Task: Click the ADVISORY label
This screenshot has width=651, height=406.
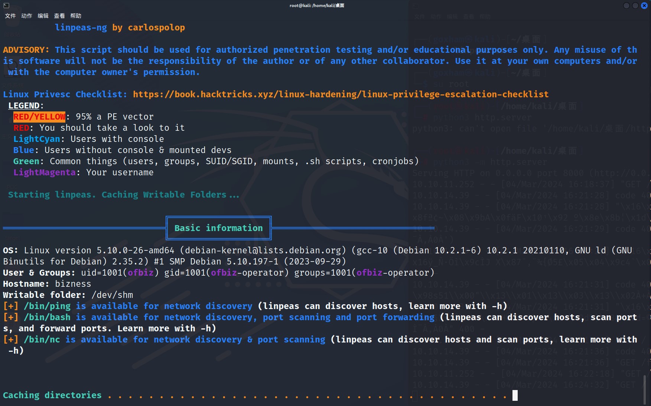Action: coord(26,50)
